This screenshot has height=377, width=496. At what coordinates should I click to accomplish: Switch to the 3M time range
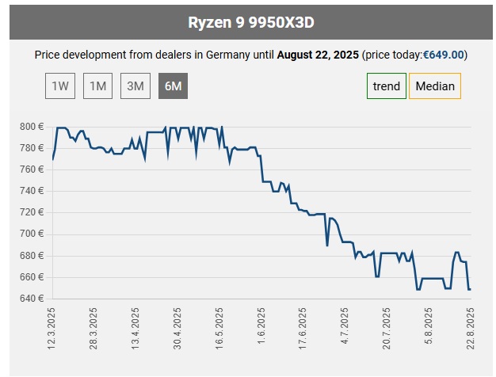[x=135, y=86]
